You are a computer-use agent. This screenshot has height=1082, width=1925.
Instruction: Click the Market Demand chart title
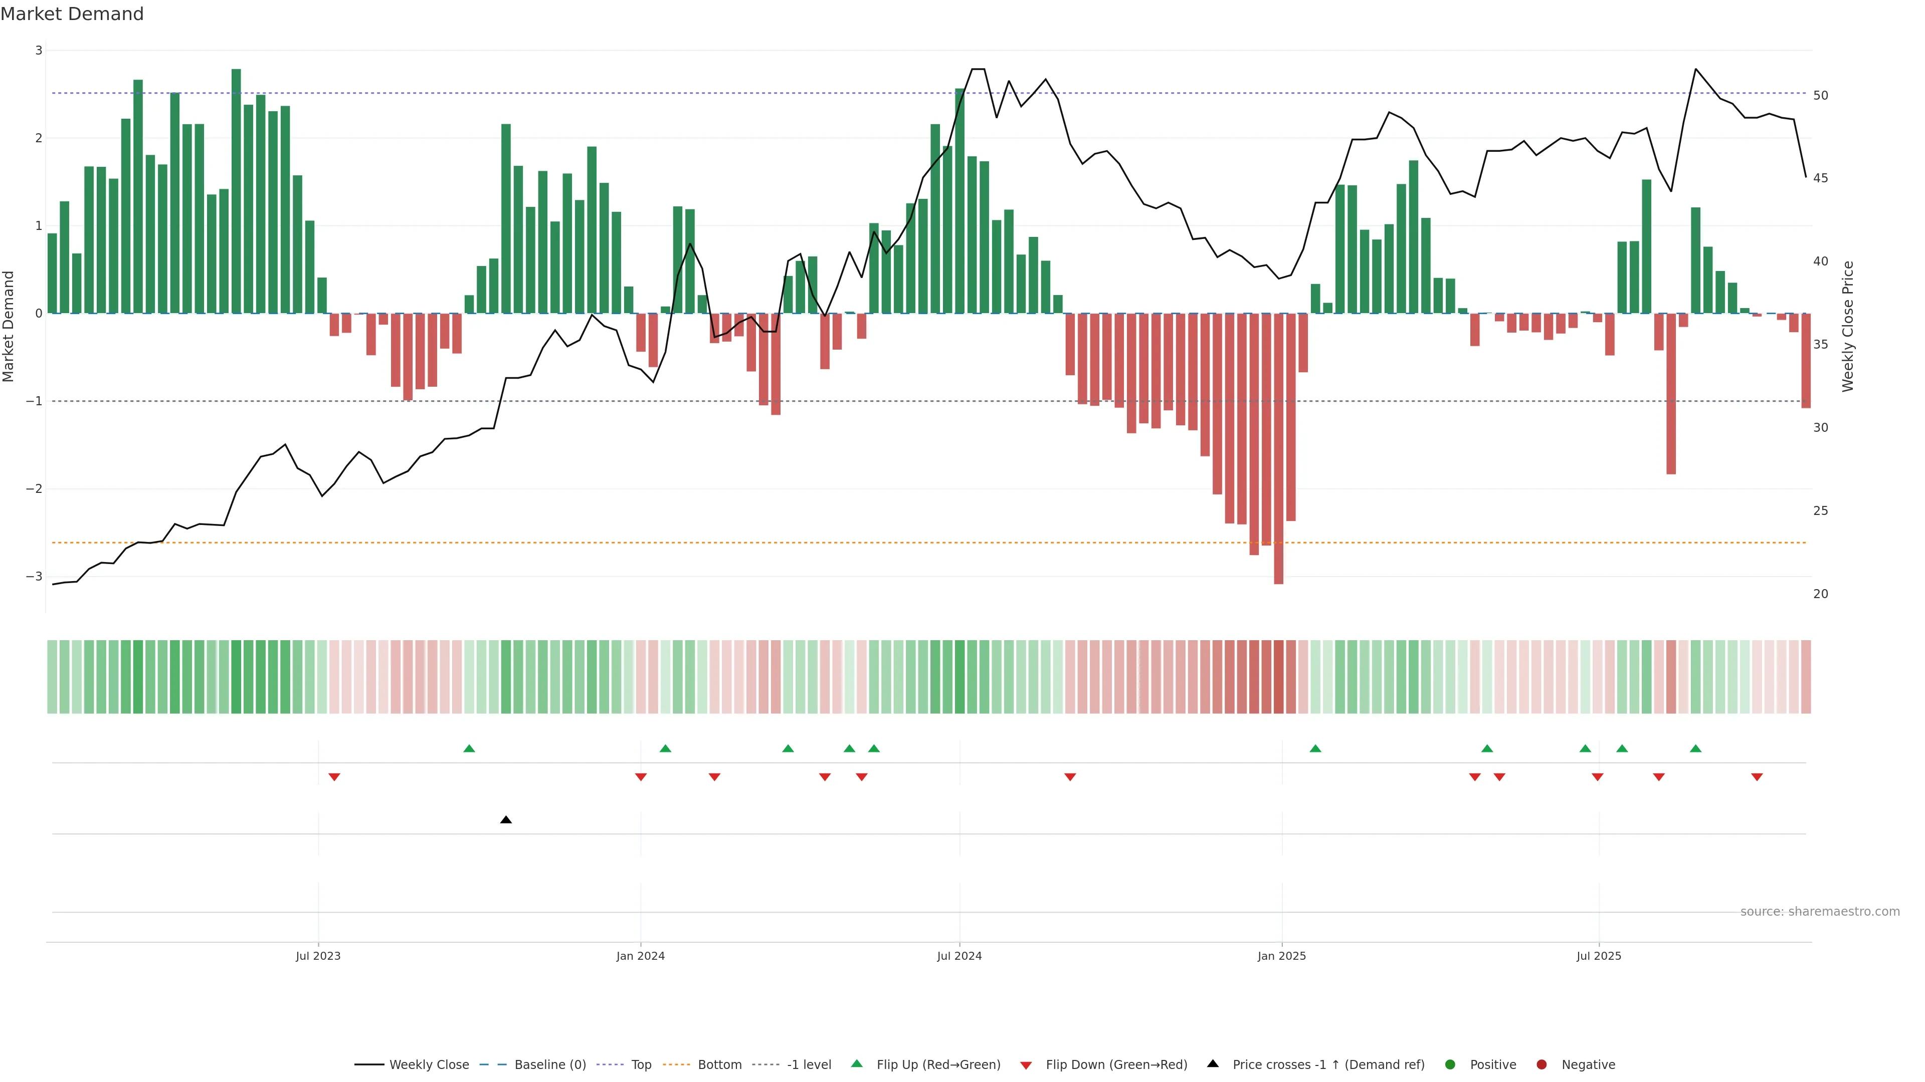coord(72,14)
